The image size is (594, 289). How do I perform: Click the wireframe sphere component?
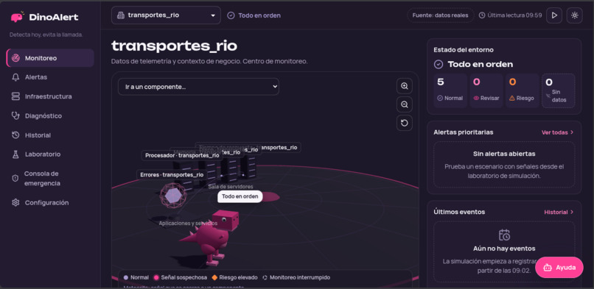click(x=173, y=196)
